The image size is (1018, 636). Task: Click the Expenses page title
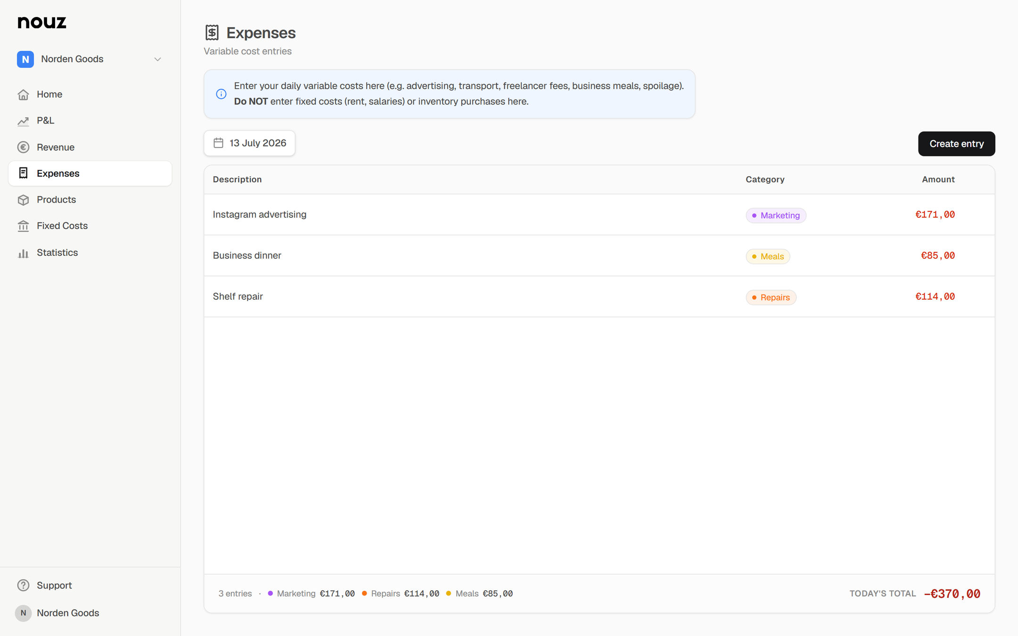coord(261,33)
